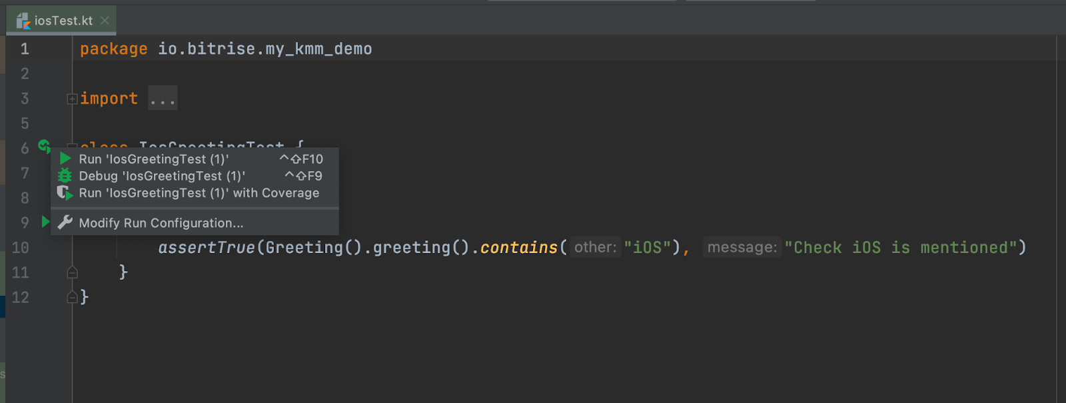Open Modify Run Configuration...
This screenshot has height=403, width=1066.
(x=161, y=223)
